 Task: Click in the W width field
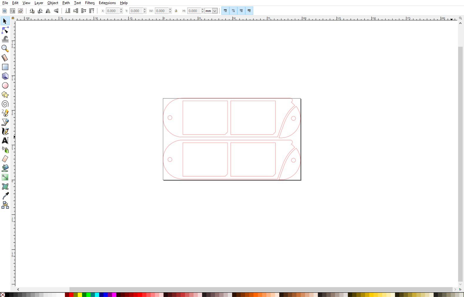click(x=161, y=11)
